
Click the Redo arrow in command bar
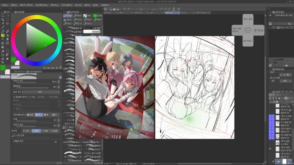pyautogui.click(x=129, y=9)
